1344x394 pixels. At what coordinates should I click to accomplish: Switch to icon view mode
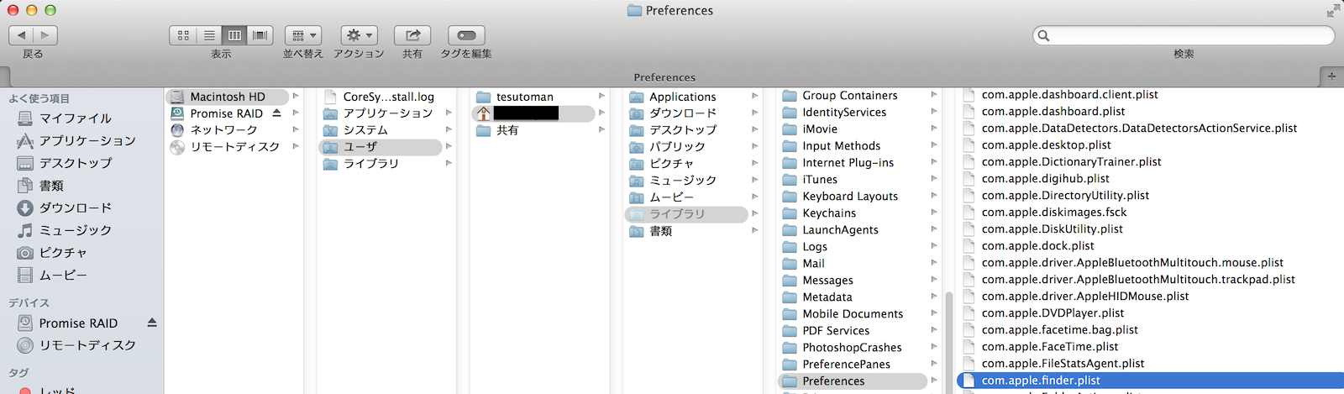[183, 35]
